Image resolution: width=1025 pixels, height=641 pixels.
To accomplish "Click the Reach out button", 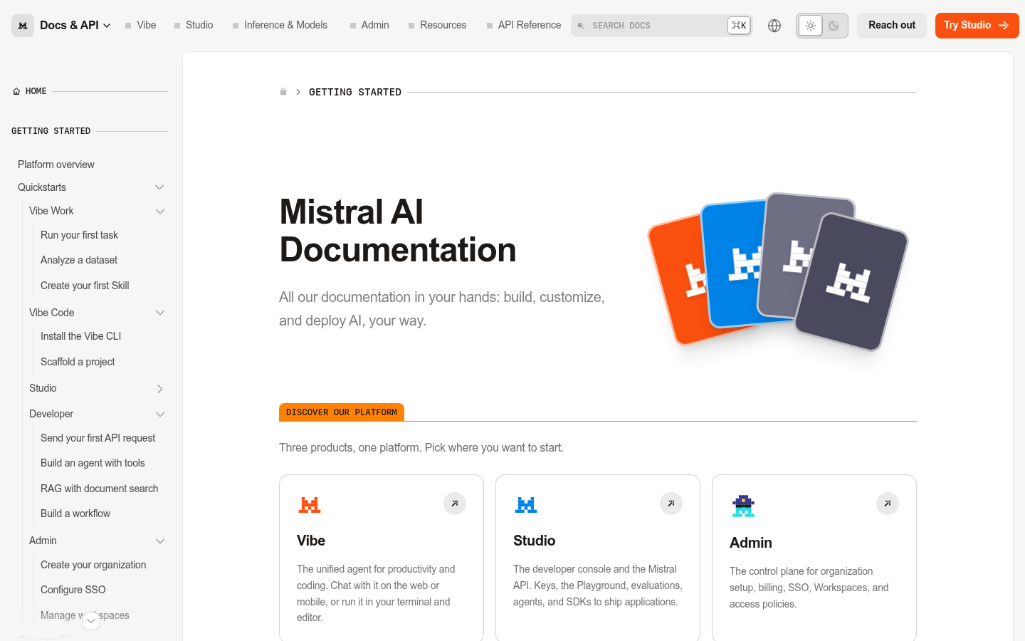I will (x=892, y=26).
